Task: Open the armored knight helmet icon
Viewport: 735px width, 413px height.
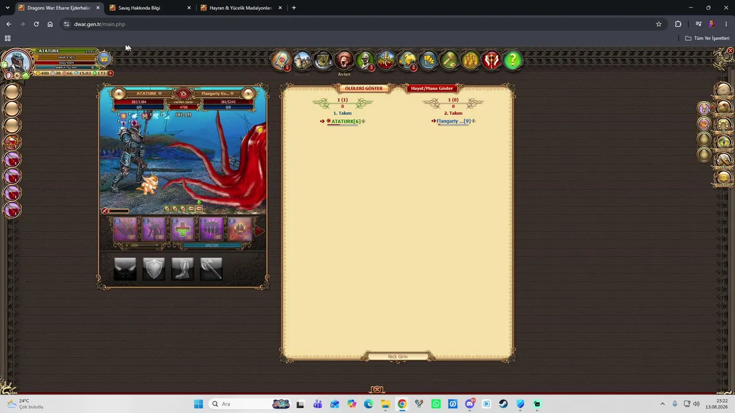Action: click(x=365, y=60)
